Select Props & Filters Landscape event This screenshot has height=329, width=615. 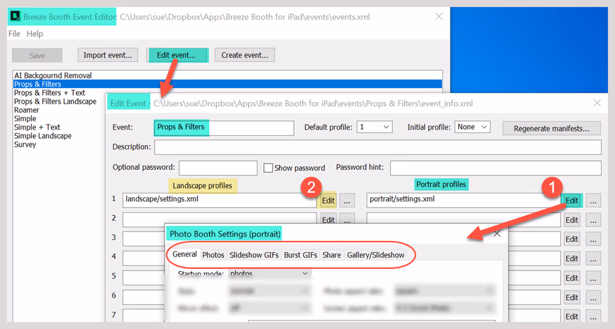click(x=55, y=101)
